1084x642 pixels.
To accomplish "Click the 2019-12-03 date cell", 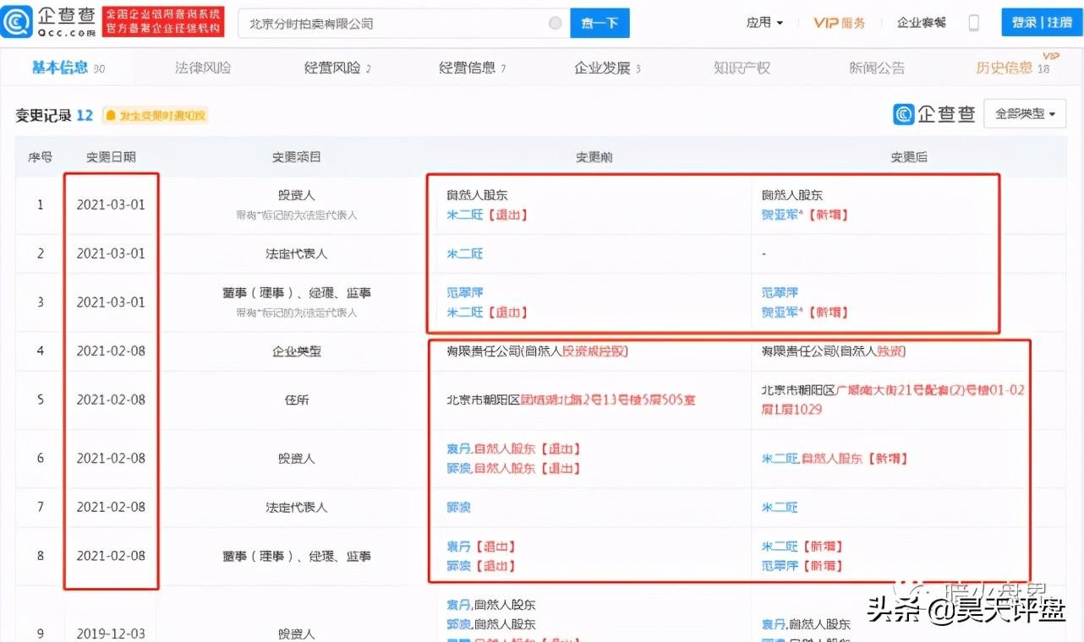I will [111, 633].
